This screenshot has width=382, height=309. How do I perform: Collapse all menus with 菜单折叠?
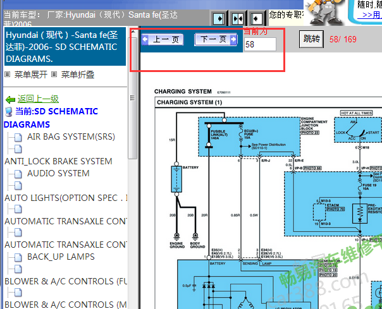(x=77, y=75)
